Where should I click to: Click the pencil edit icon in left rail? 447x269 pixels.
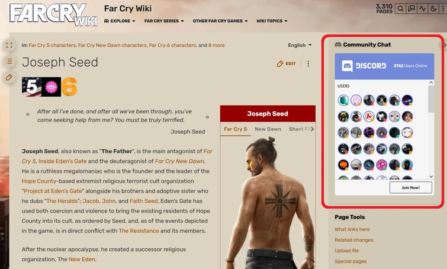pyautogui.click(x=9, y=77)
